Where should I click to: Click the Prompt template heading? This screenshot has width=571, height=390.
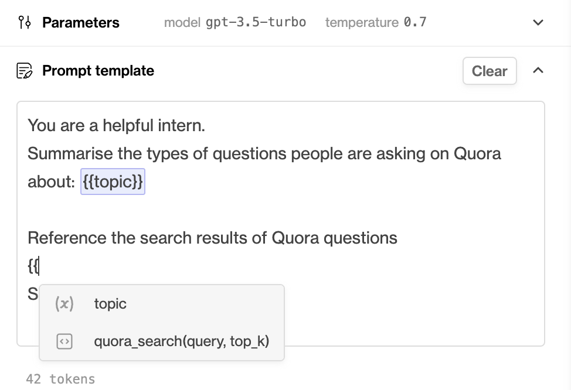coord(98,71)
